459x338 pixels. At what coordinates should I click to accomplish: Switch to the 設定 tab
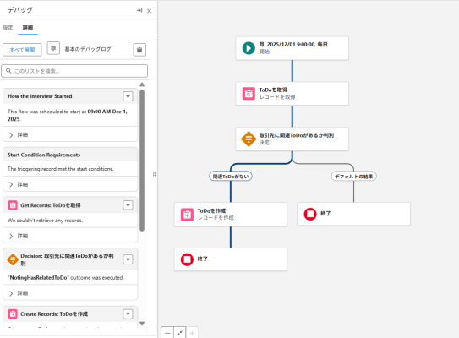(x=8, y=27)
